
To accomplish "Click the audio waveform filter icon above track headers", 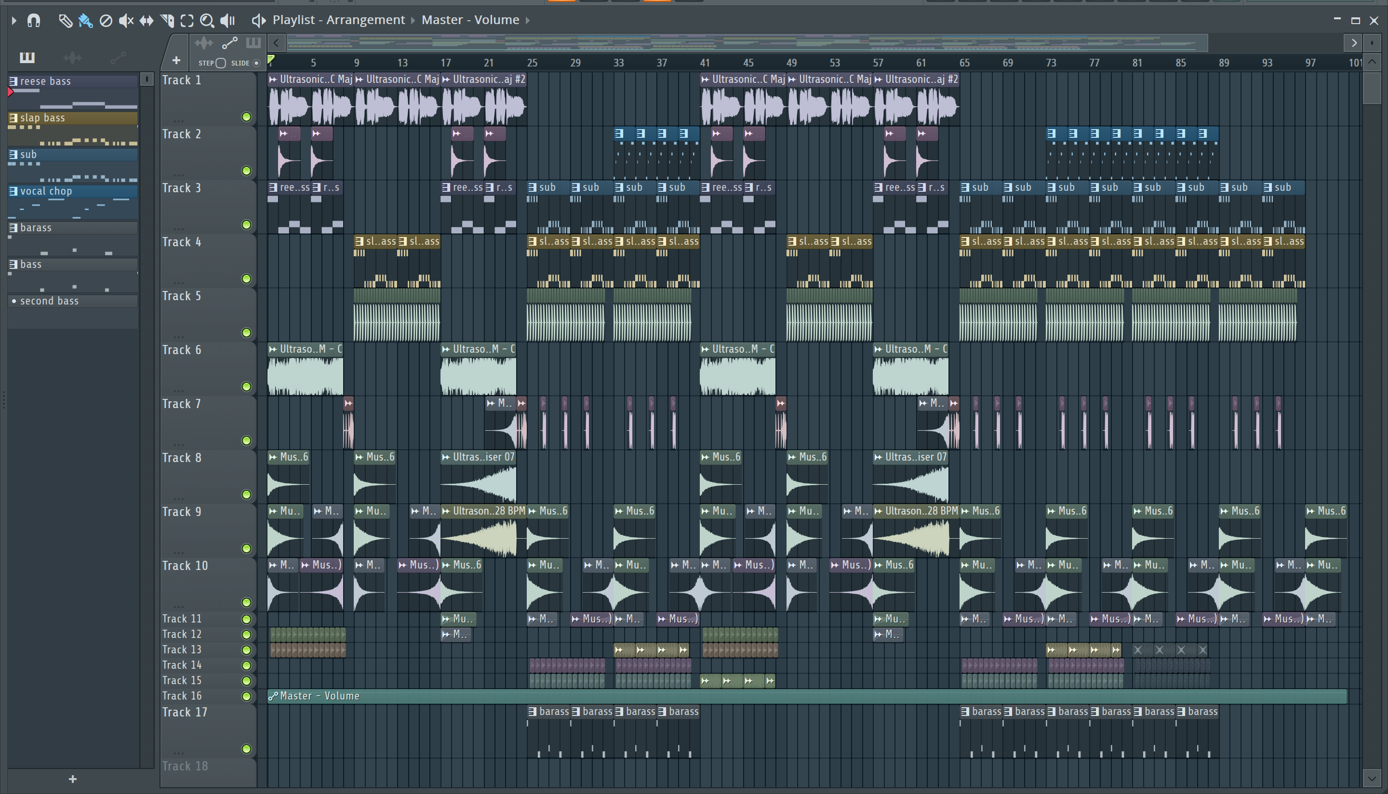I will pos(203,42).
